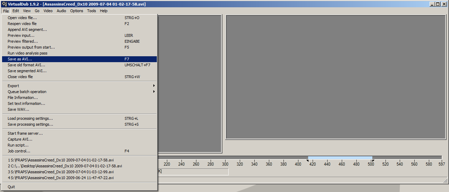Click the output video pane on the right
The width and height of the screenshot is (449, 192).
pos(336,77)
